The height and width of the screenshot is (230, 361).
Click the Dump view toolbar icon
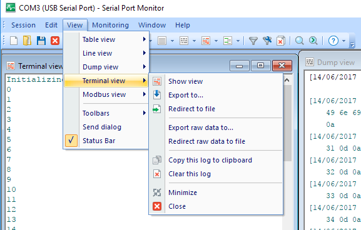pyautogui.click(x=184, y=41)
